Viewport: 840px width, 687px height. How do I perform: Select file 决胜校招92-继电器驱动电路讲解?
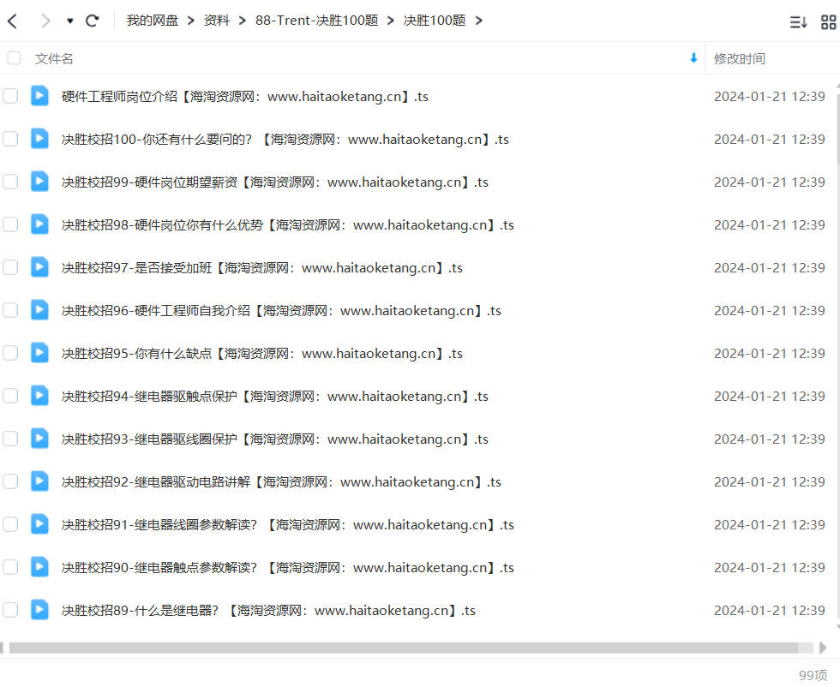281,482
